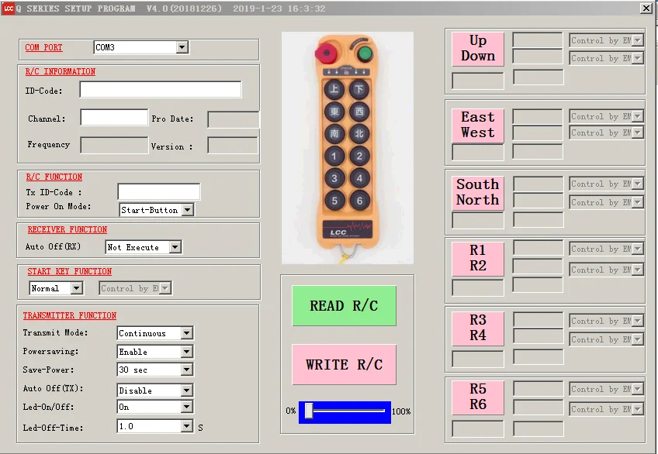Select the South North function button
Image resolution: width=658 pixels, height=454 pixels.
pos(477,192)
